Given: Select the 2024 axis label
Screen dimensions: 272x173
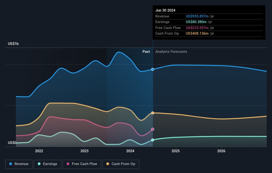Looking at the screenshot, I should (130, 151).
